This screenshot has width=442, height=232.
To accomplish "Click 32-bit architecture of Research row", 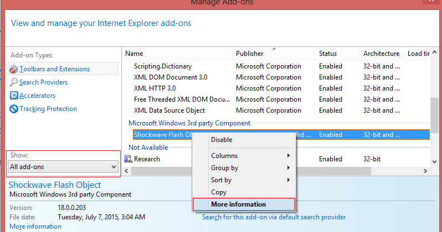I will click(x=372, y=159).
